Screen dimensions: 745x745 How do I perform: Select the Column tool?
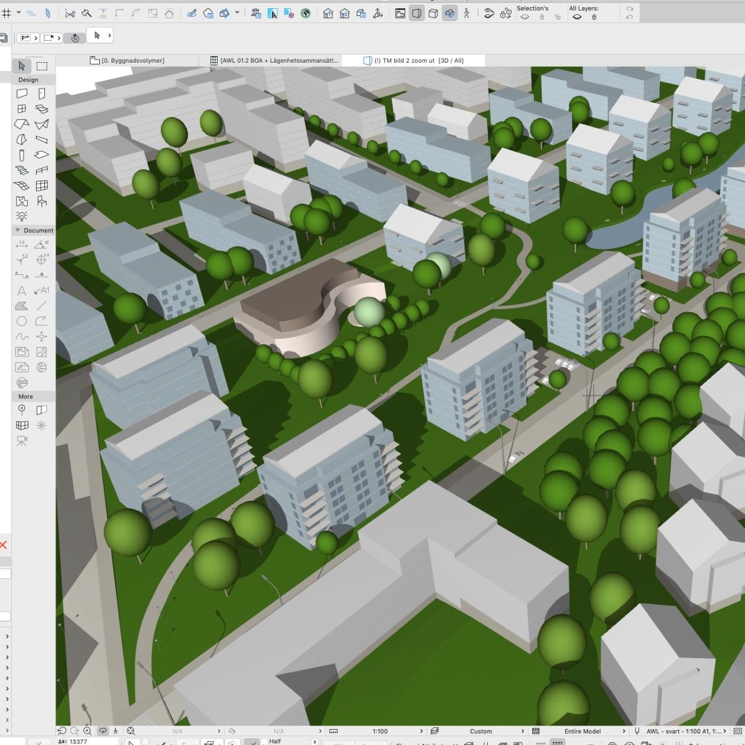[x=22, y=155]
